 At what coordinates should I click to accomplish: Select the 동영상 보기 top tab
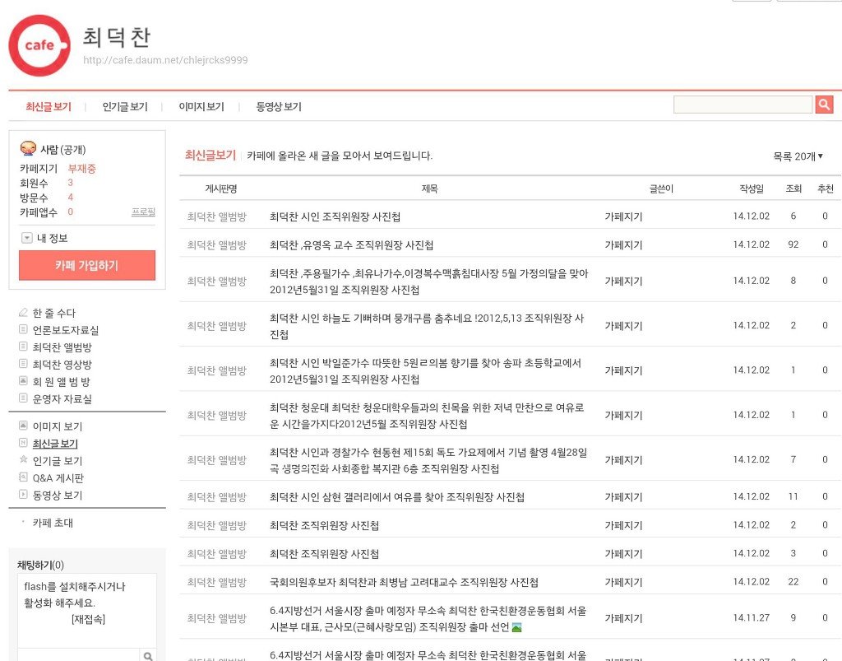click(278, 107)
